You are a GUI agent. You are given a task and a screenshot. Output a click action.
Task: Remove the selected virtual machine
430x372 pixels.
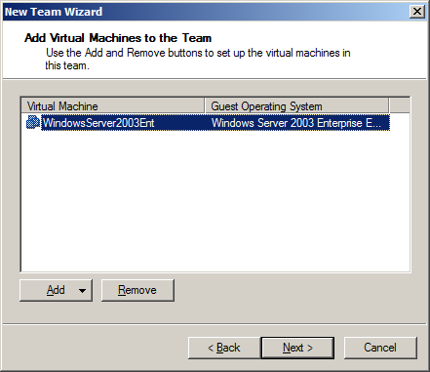tap(137, 290)
